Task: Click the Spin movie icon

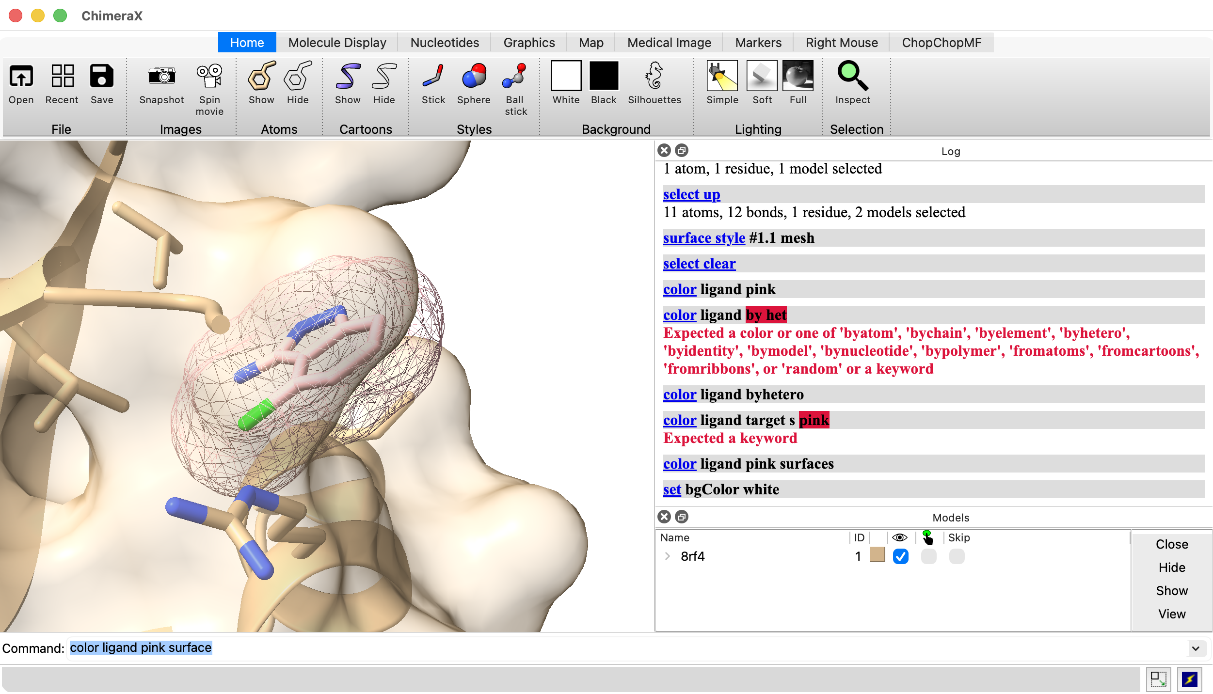Action: click(209, 77)
